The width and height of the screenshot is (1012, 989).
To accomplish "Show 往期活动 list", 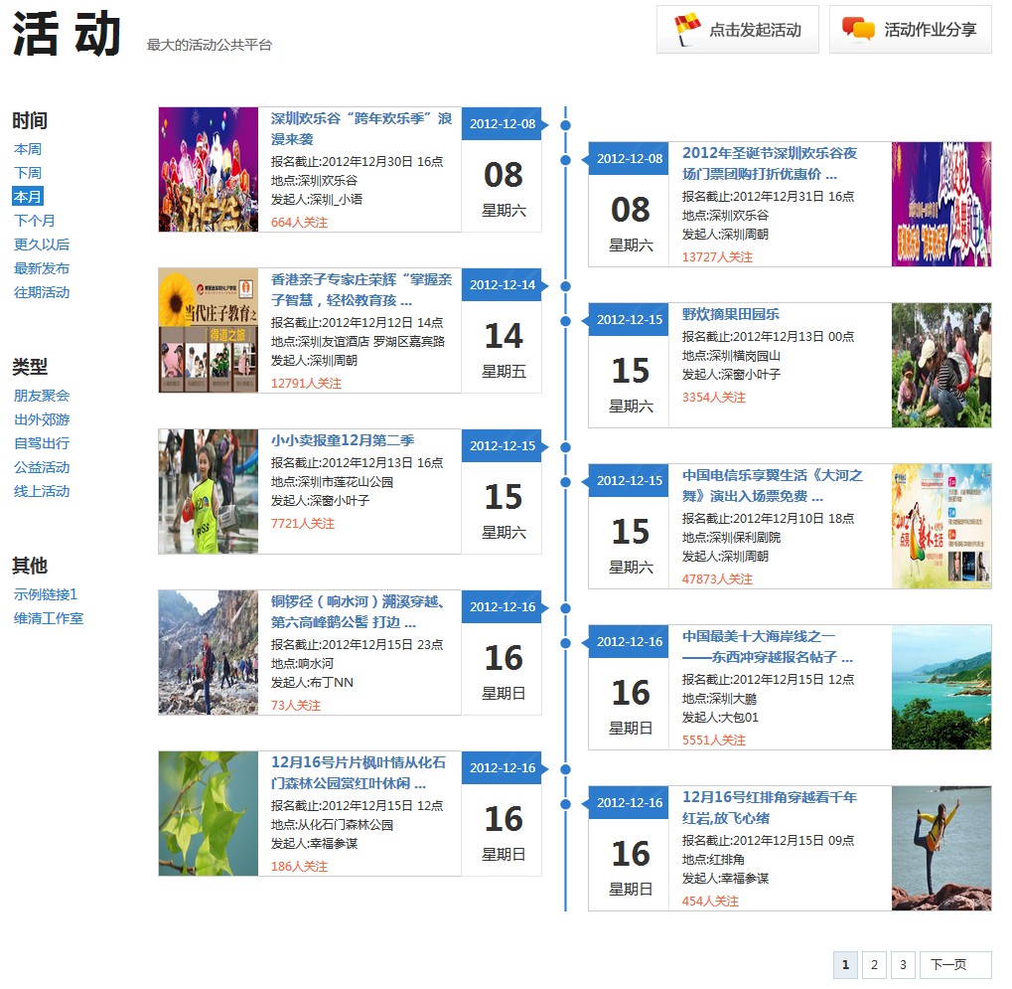I will (42, 292).
